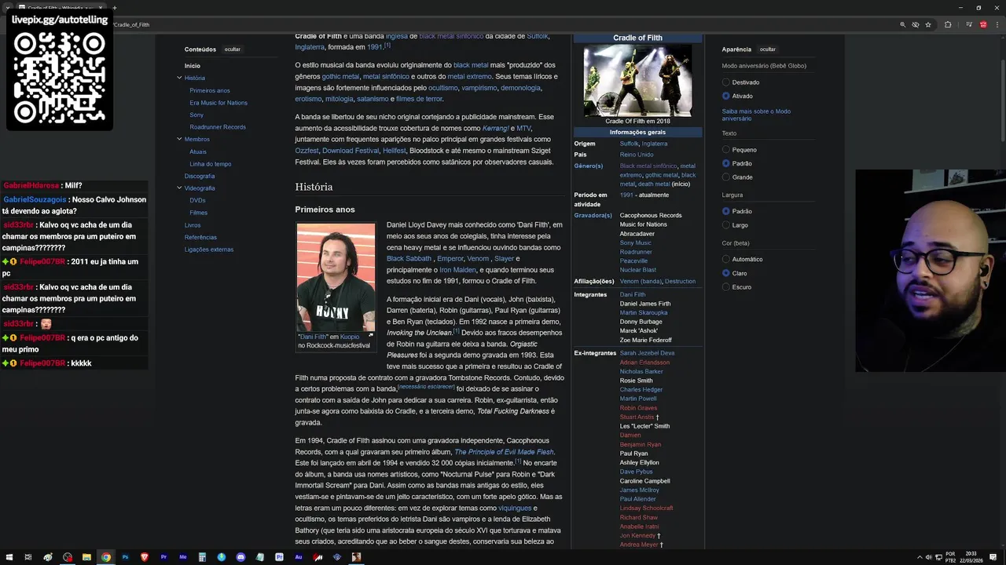The height and width of the screenshot is (565, 1006).
Task: Open The Principle of Evil Made Flesh link
Action: [x=504, y=452]
